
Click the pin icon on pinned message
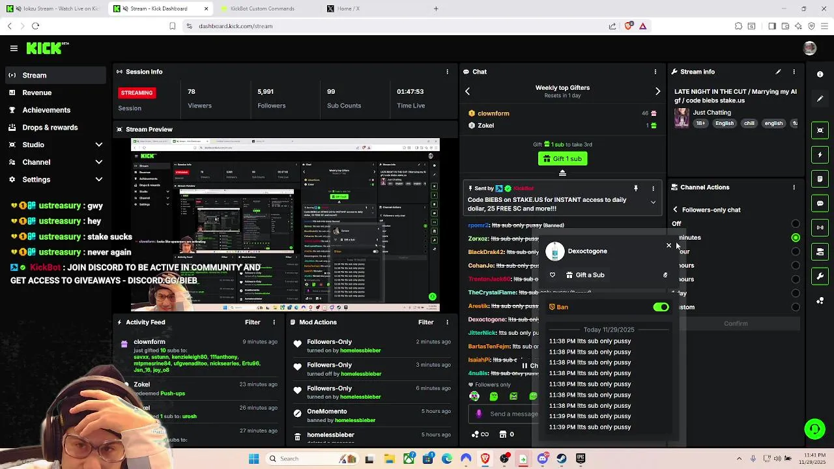pos(636,188)
